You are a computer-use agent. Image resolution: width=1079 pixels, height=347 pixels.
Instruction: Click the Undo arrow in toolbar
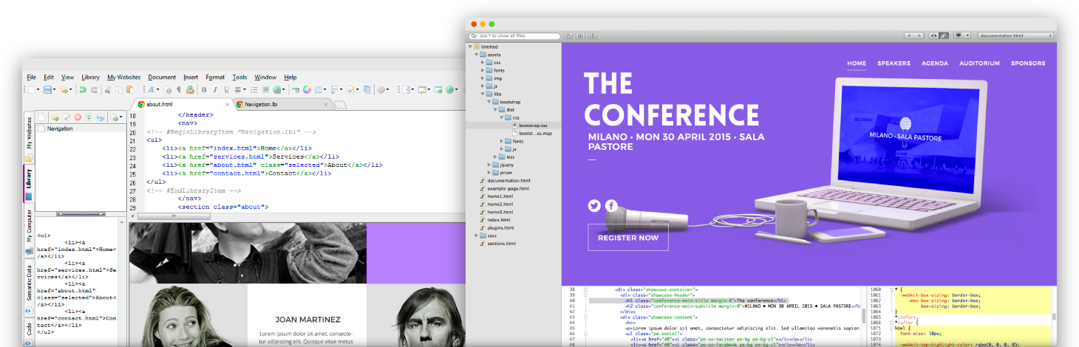(83, 90)
